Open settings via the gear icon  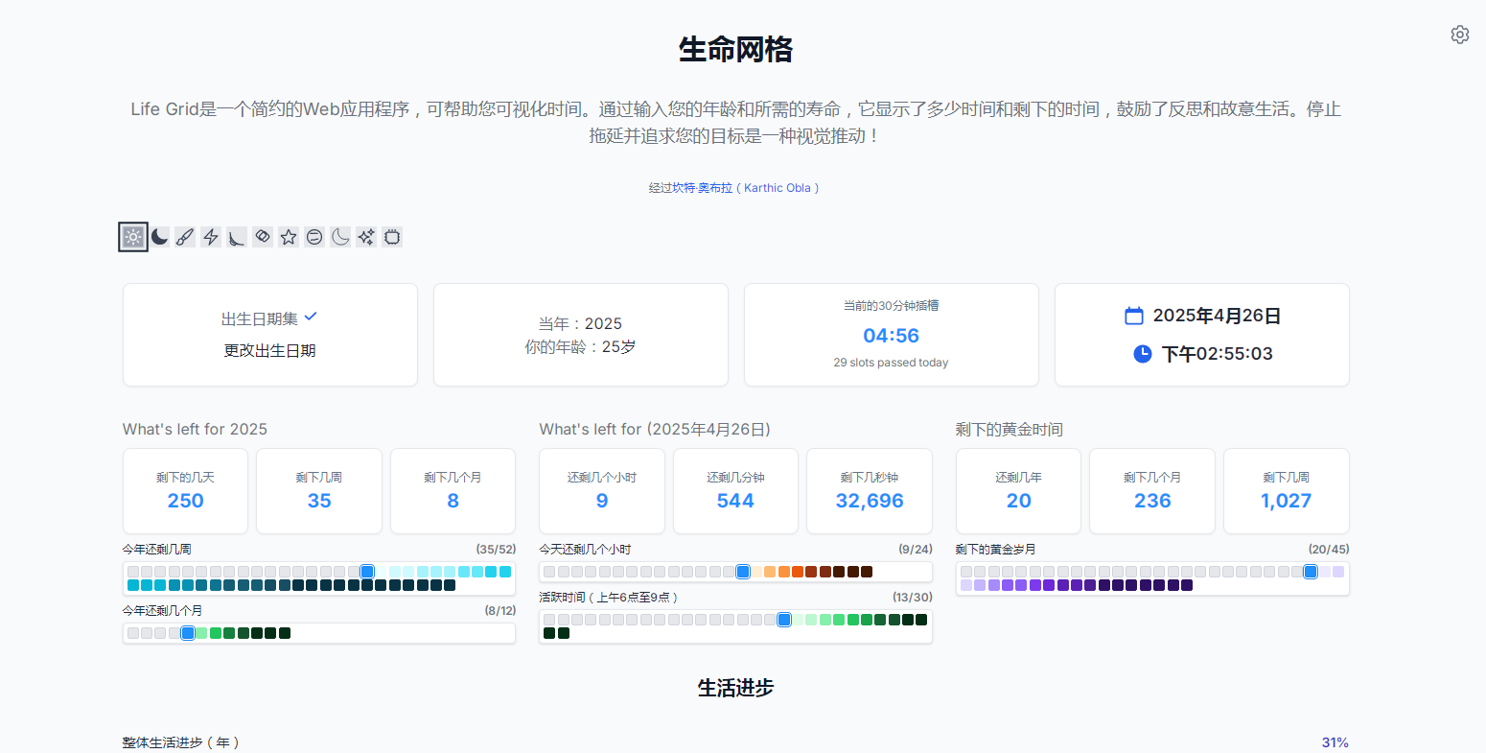pos(1459,35)
